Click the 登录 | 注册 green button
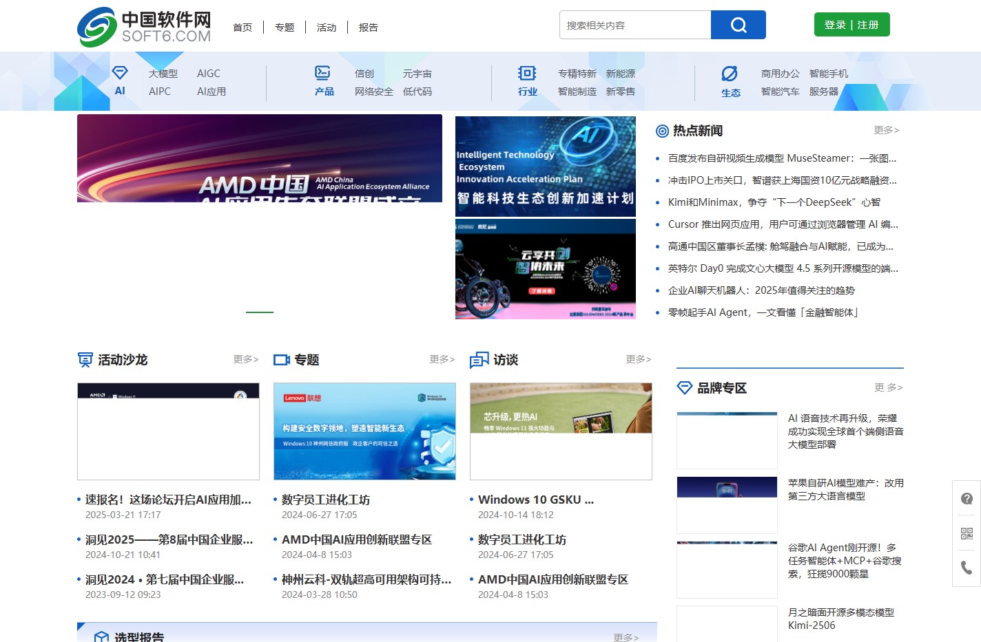 point(851,25)
